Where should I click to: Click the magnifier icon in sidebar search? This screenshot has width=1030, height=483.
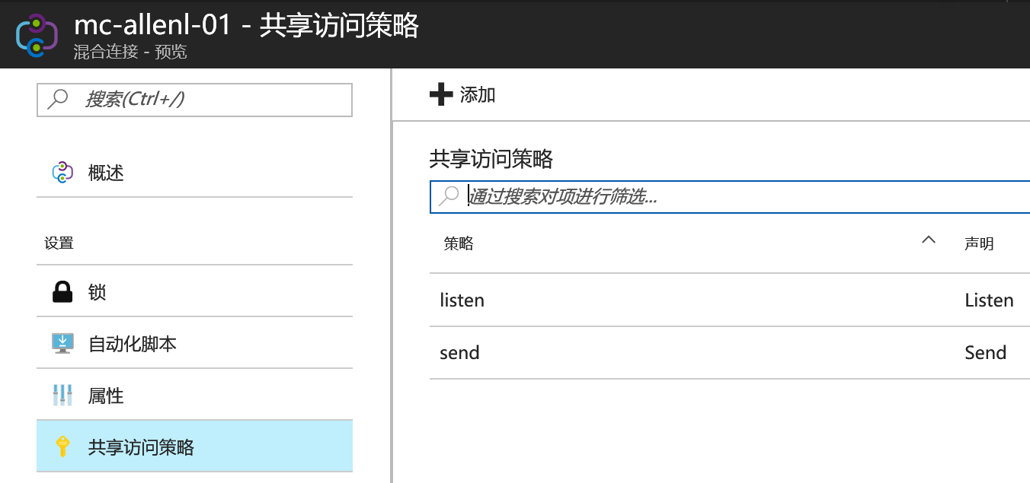coord(58,100)
